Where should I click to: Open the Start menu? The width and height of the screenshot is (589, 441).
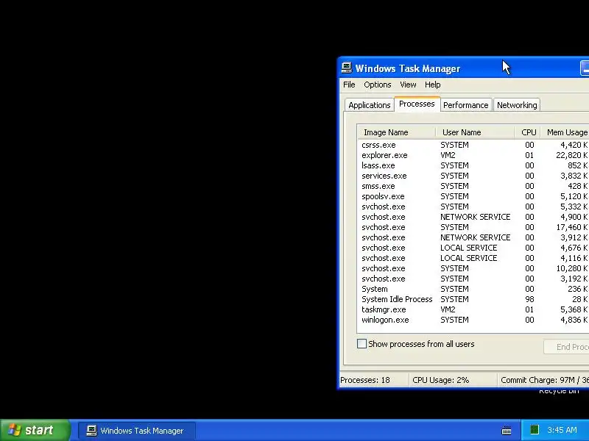pos(35,430)
